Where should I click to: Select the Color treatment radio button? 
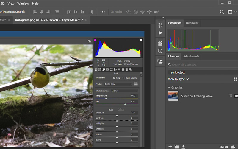coord(114,78)
